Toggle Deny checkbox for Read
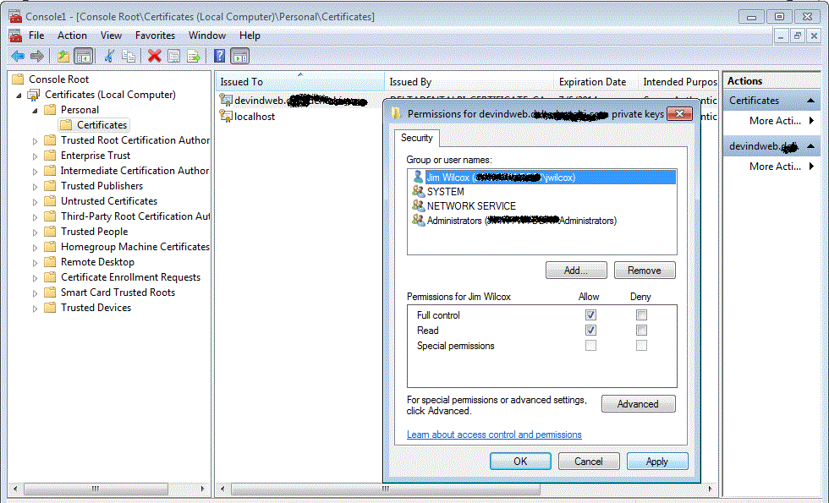This screenshot has width=829, height=503. [x=641, y=331]
